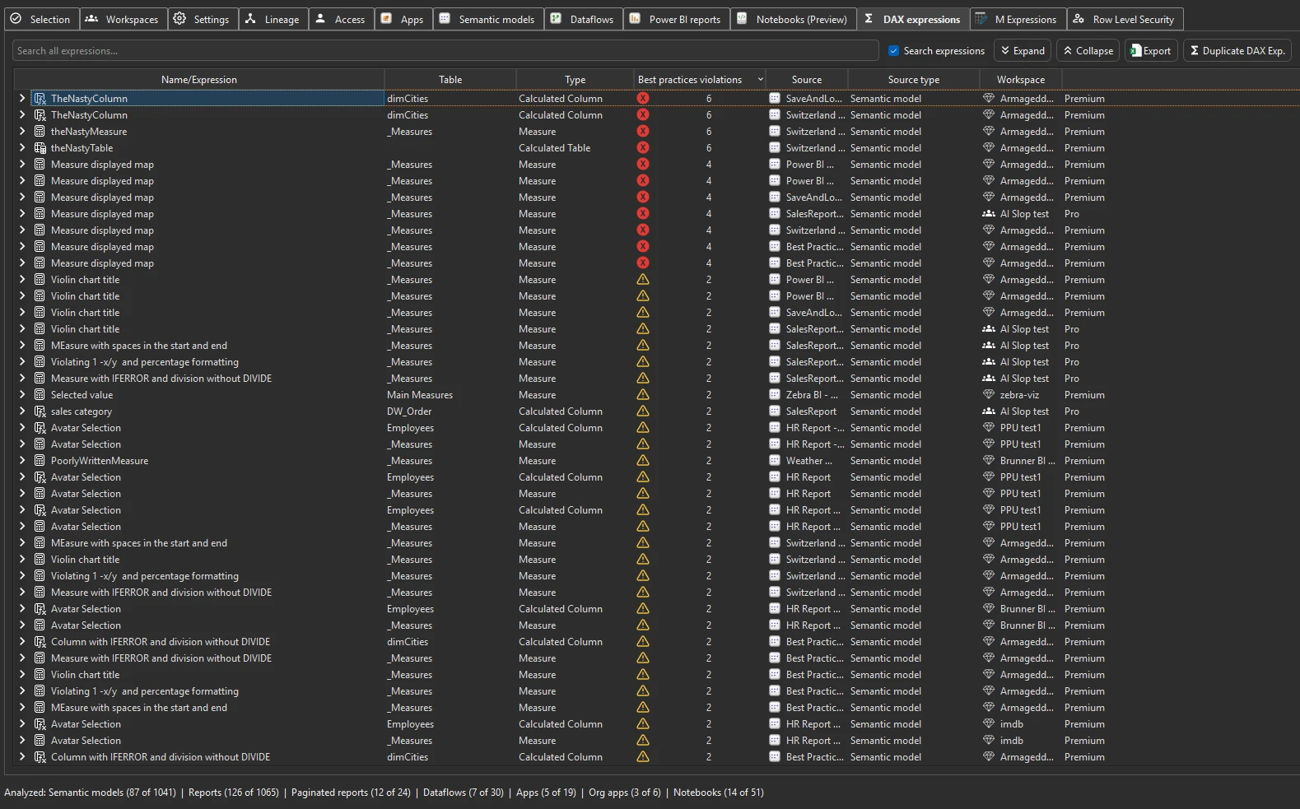Click sigma icon on Duplicate DAX Exp. button
The image size is (1300, 809).
click(x=1195, y=51)
